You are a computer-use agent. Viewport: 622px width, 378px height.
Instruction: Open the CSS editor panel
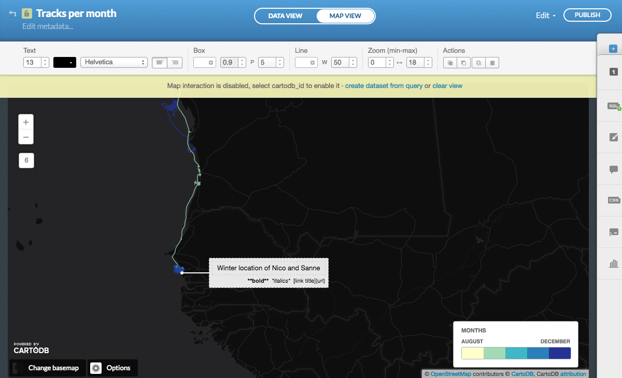[x=613, y=200]
